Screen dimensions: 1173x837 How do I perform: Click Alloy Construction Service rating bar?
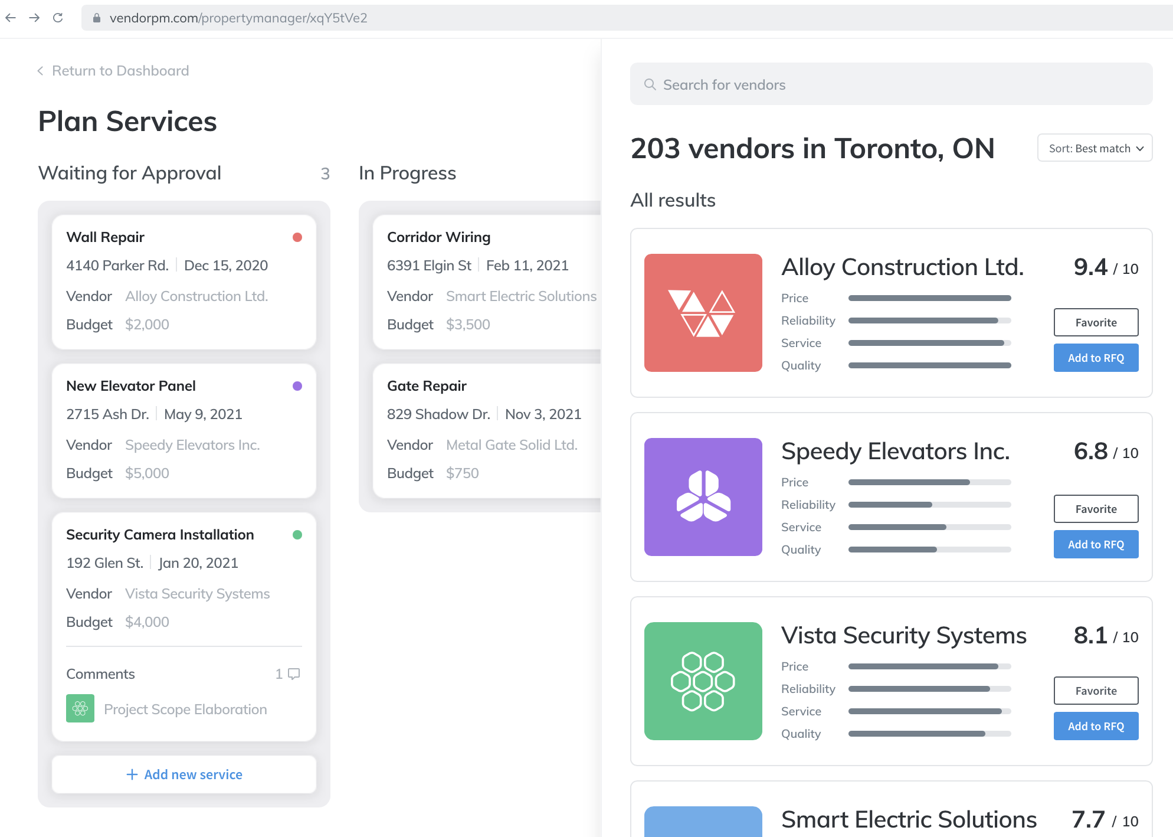tap(930, 343)
